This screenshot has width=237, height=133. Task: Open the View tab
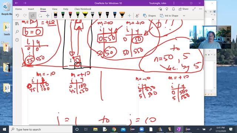click(54, 9)
